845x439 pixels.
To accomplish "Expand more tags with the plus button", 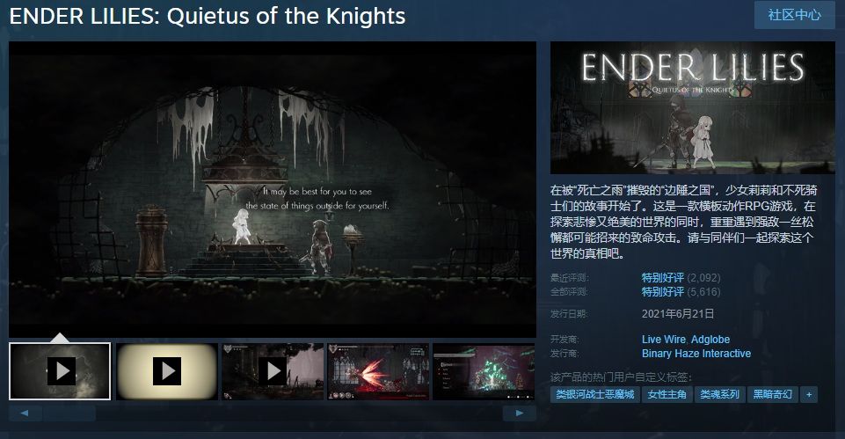I will coord(808,395).
